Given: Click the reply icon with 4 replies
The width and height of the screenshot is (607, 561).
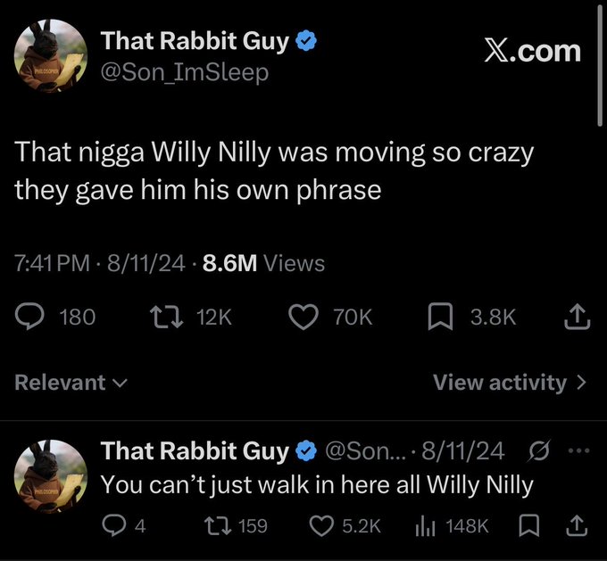Looking at the screenshot, I should (x=112, y=525).
